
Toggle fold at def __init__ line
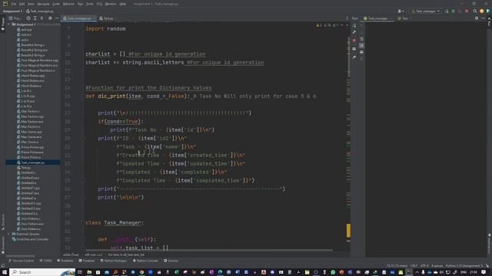click(84, 239)
